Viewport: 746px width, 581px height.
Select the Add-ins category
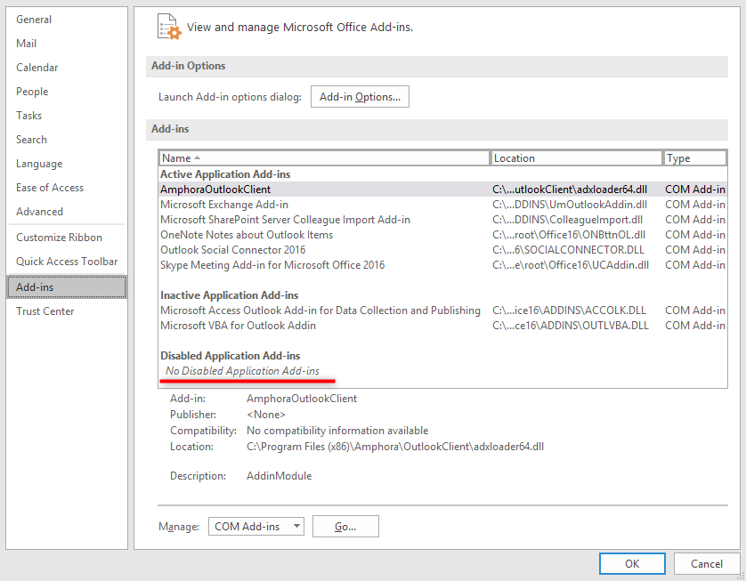pos(67,287)
